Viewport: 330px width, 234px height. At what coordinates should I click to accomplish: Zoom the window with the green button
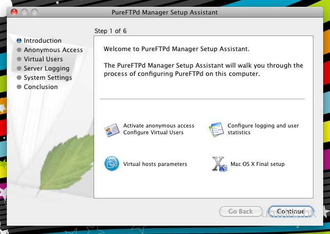click(34, 12)
